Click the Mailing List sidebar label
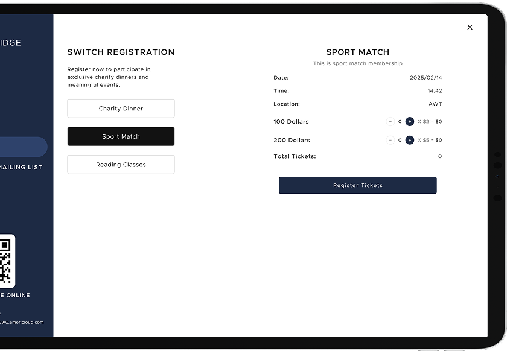The height and width of the screenshot is (351, 510). pyautogui.click(x=21, y=168)
